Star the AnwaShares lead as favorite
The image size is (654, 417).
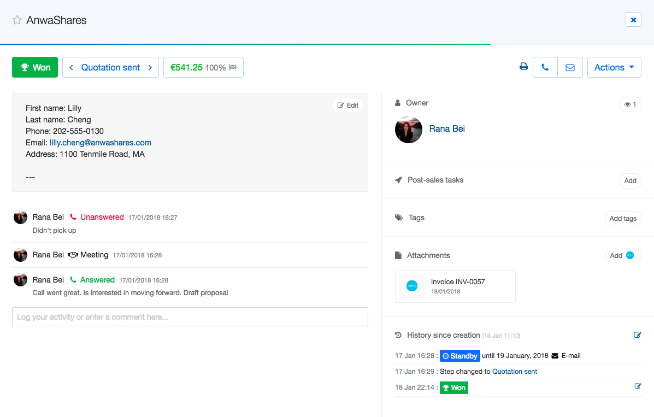[17, 20]
